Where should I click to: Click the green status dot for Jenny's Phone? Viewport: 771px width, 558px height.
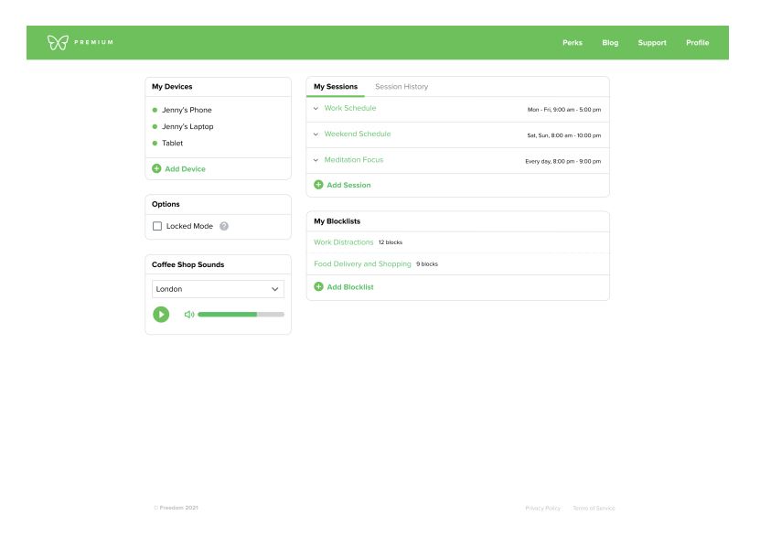coord(155,110)
